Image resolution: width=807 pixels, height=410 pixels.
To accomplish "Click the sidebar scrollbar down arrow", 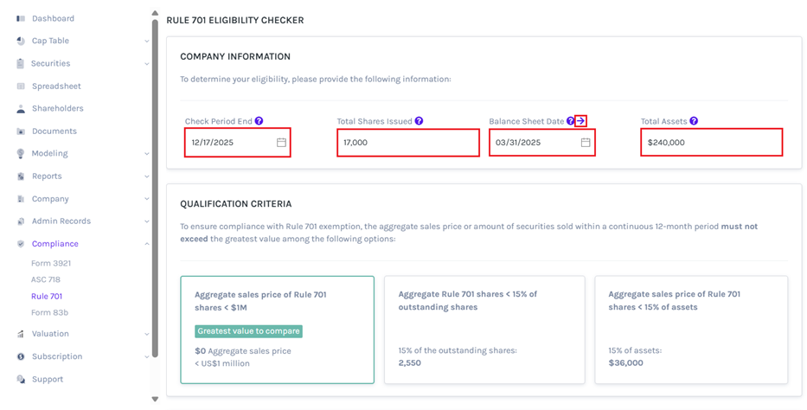I will pyautogui.click(x=155, y=399).
